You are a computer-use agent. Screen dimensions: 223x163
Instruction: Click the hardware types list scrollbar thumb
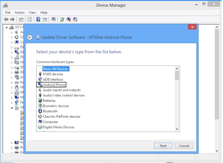click(177, 75)
